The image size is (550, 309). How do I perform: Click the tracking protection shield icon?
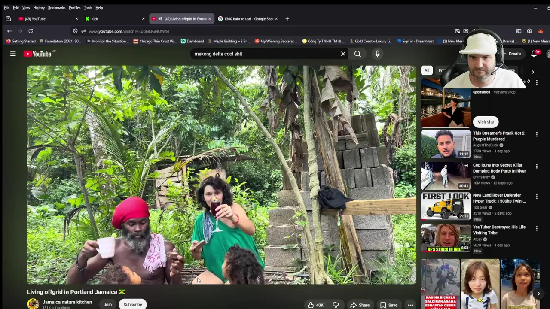pyautogui.click(x=75, y=31)
